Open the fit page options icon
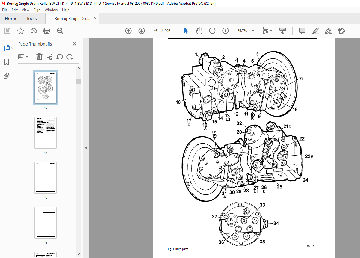 (267, 31)
